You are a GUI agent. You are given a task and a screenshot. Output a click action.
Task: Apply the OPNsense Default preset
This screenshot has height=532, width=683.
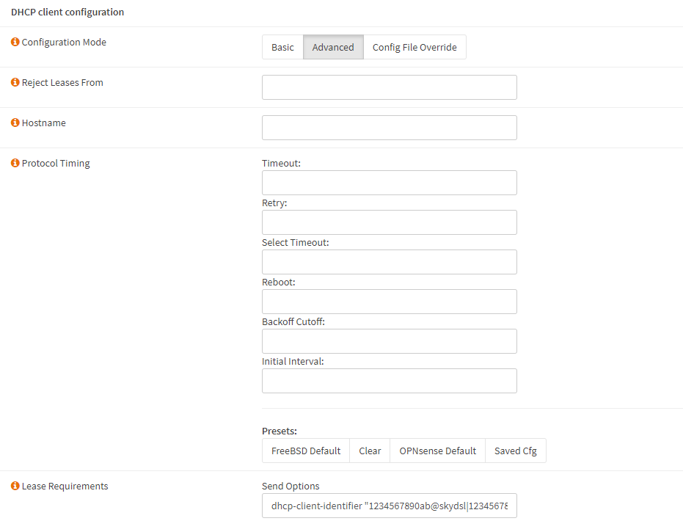(438, 451)
